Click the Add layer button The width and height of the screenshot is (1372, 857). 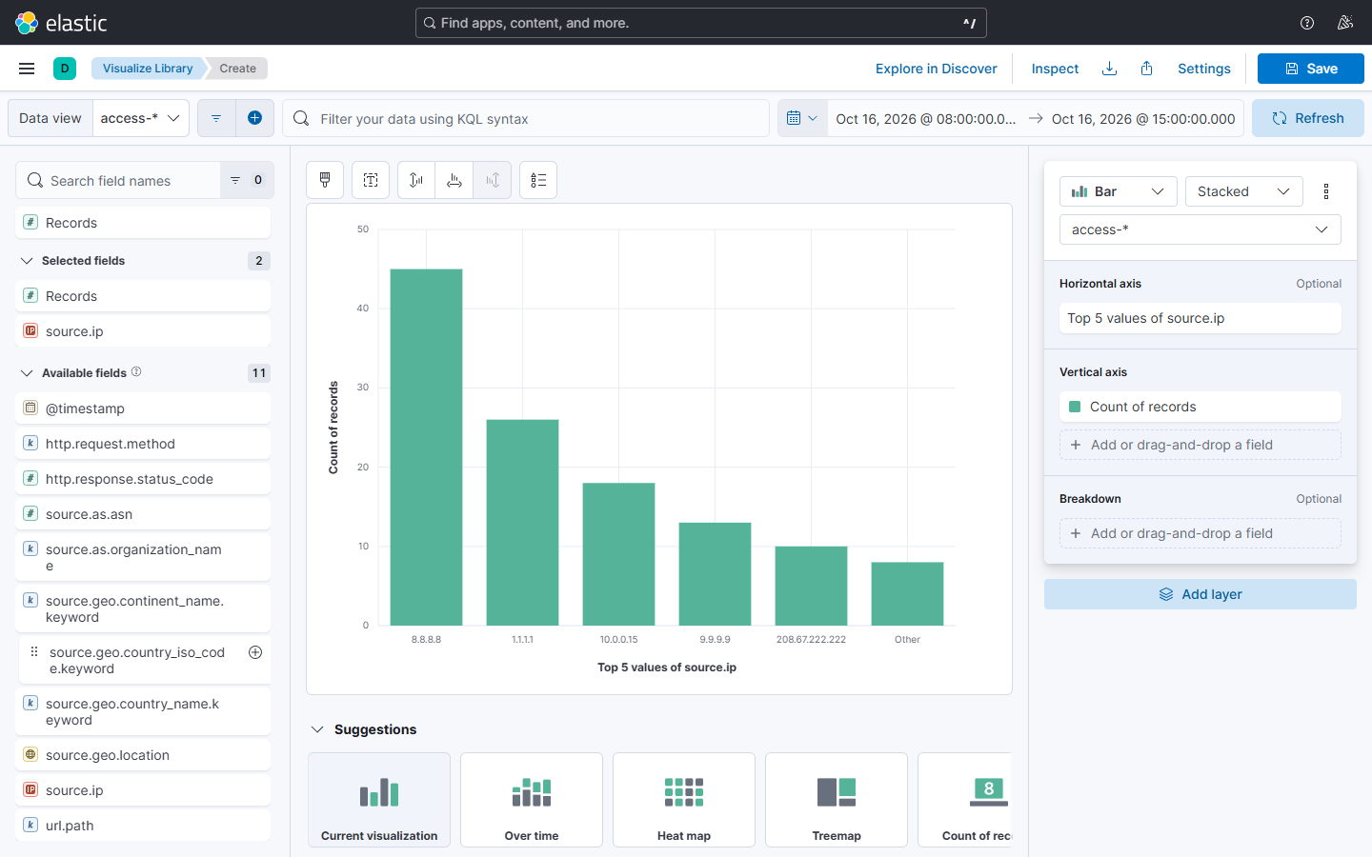pos(1200,594)
